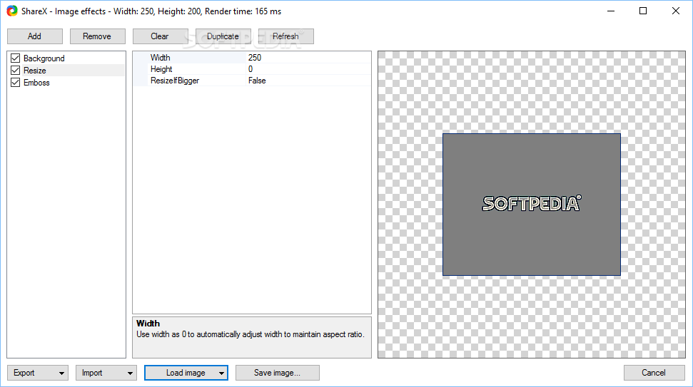
Task: Minimize the ShareX window
Action: click(611, 11)
